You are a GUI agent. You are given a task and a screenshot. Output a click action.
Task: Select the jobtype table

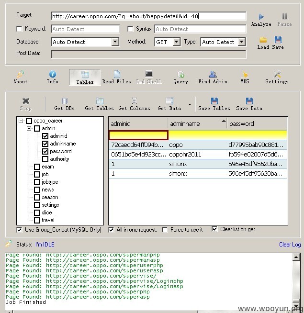point(50,182)
